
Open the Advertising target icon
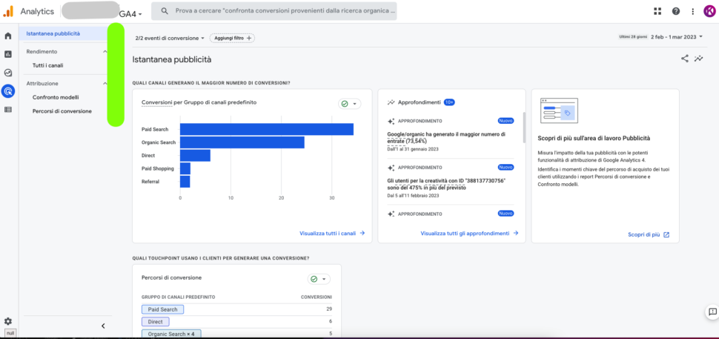(x=8, y=90)
